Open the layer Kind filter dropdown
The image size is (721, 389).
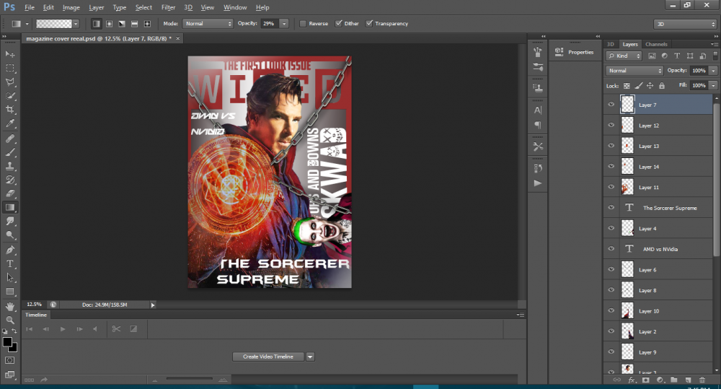(x=624, y=56)
